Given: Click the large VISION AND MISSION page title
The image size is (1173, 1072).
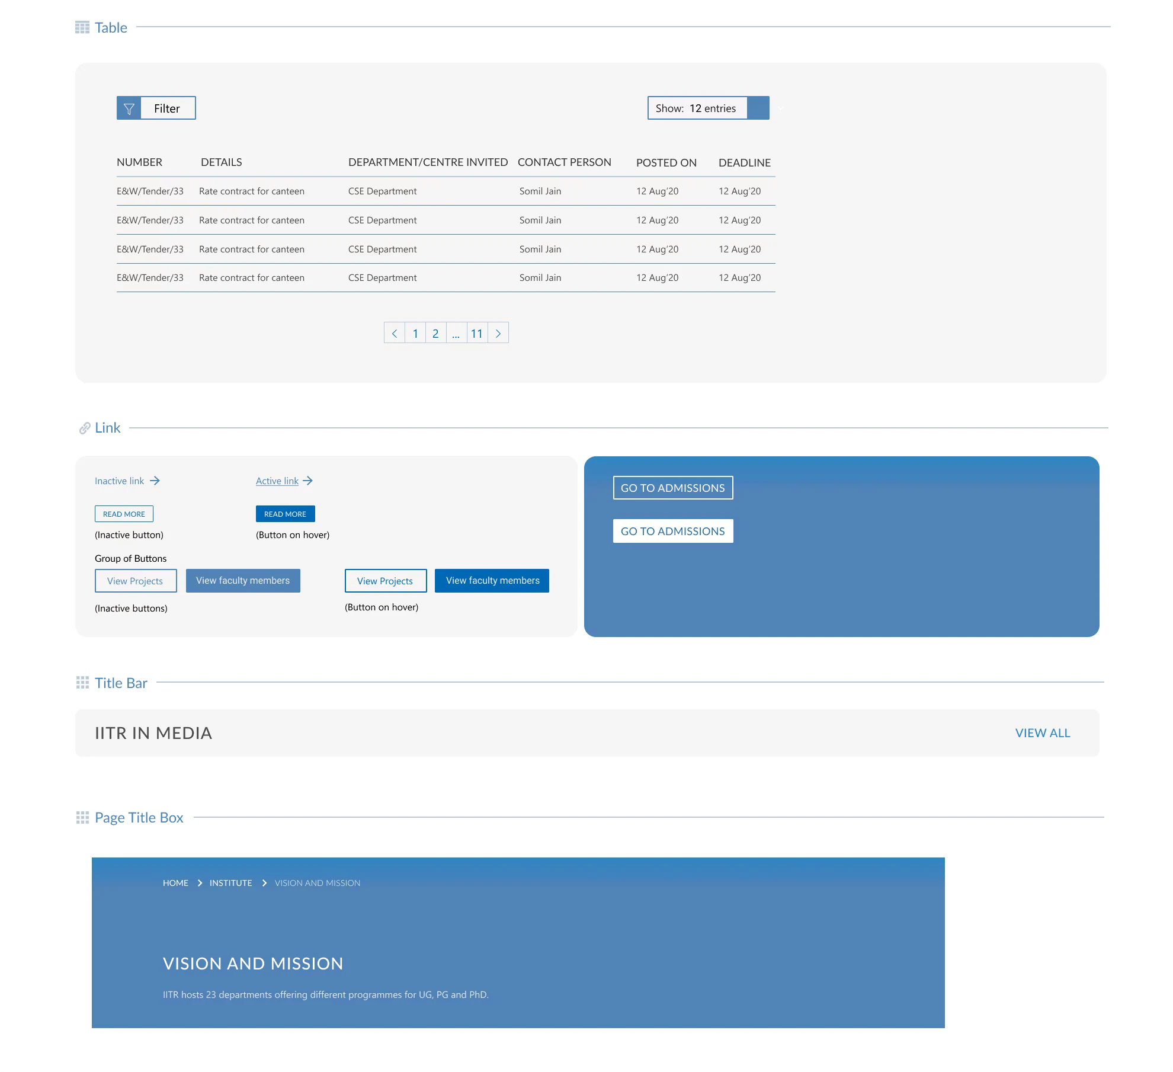Looking at the screenshot, I should pos(253,964).
